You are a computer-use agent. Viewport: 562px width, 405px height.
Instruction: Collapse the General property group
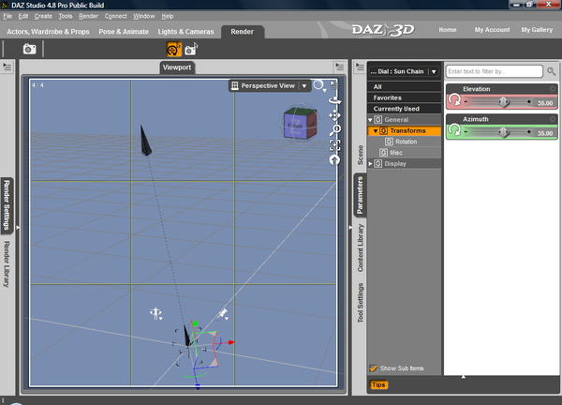click(x=370, y=120)
